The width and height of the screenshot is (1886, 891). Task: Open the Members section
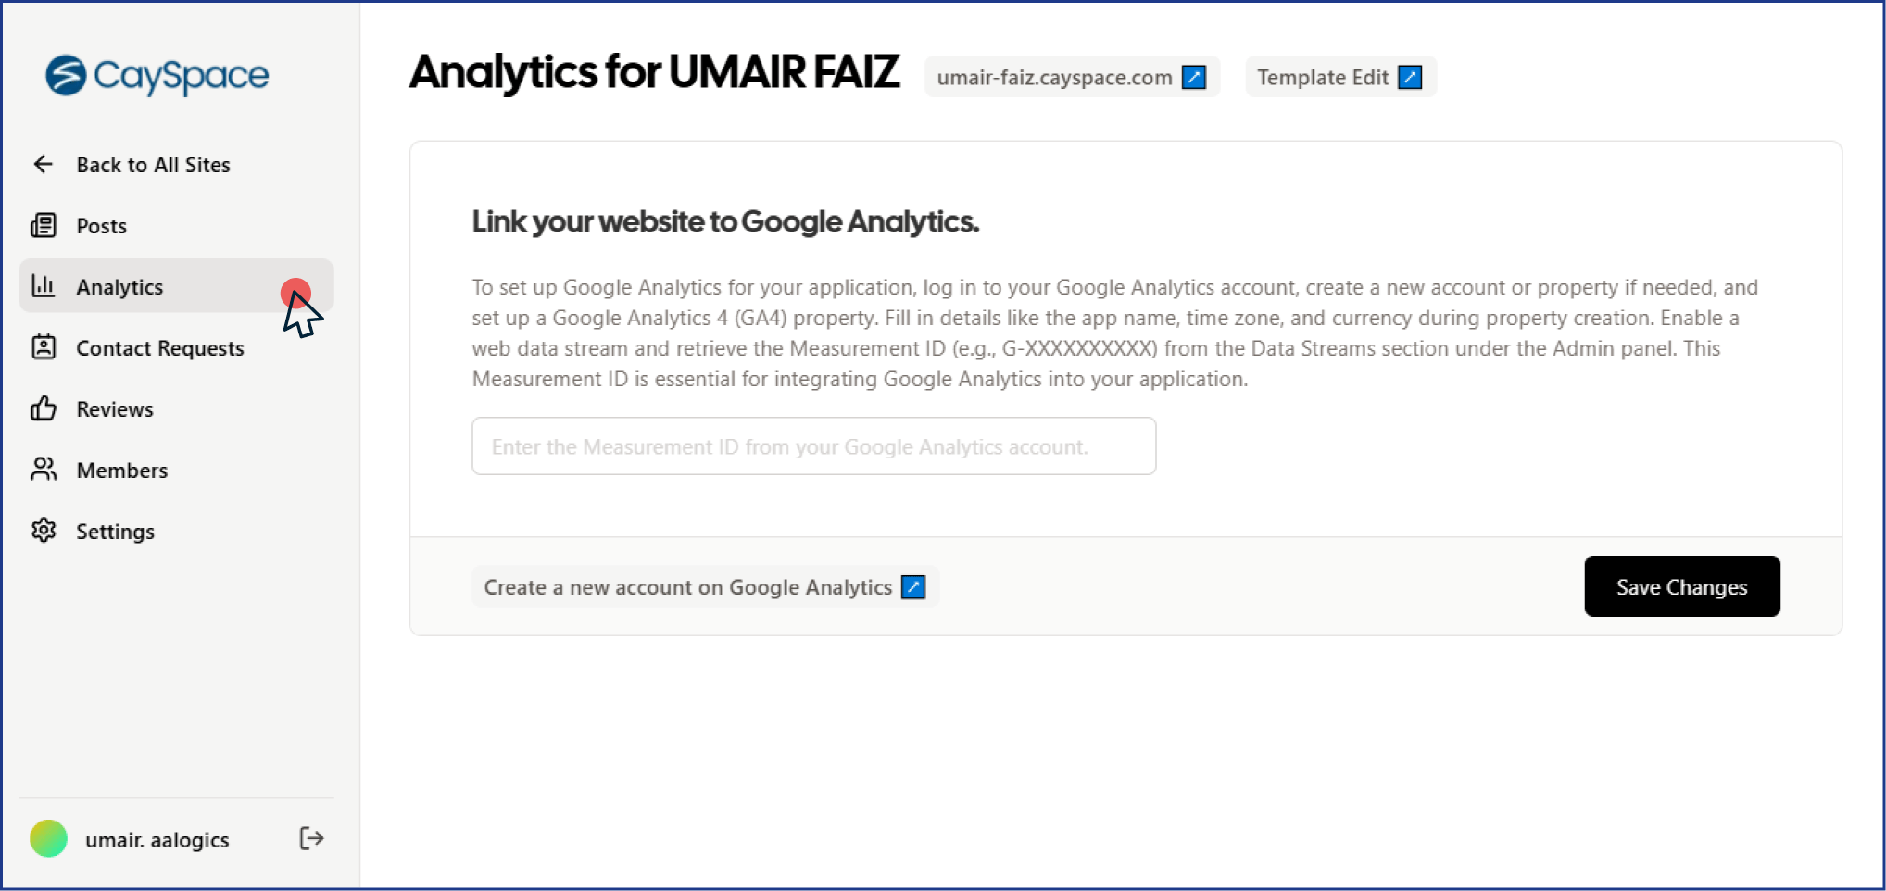pos(121,471)
